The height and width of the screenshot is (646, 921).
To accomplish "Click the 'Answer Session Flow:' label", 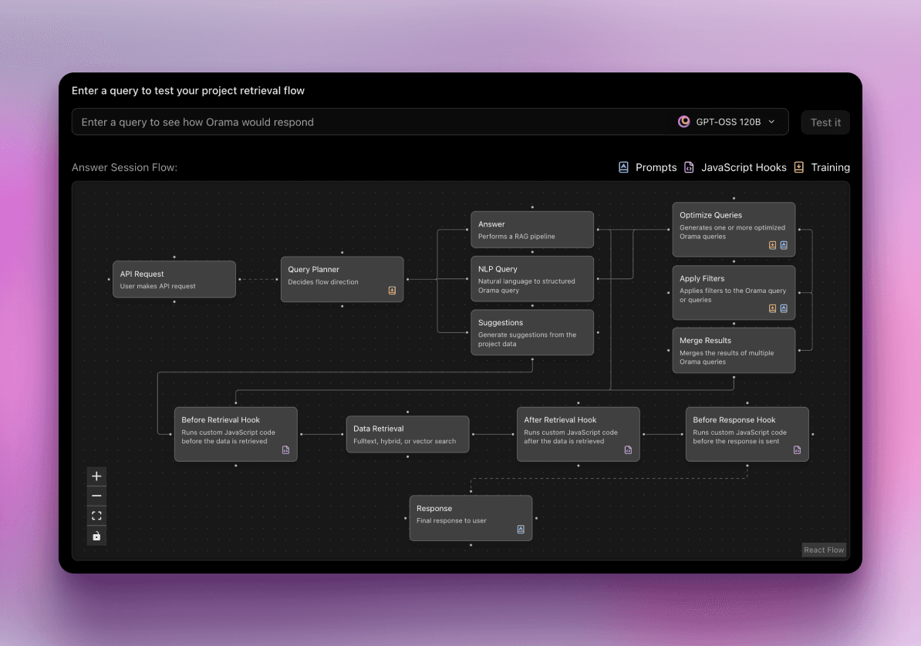I will 124,167.
